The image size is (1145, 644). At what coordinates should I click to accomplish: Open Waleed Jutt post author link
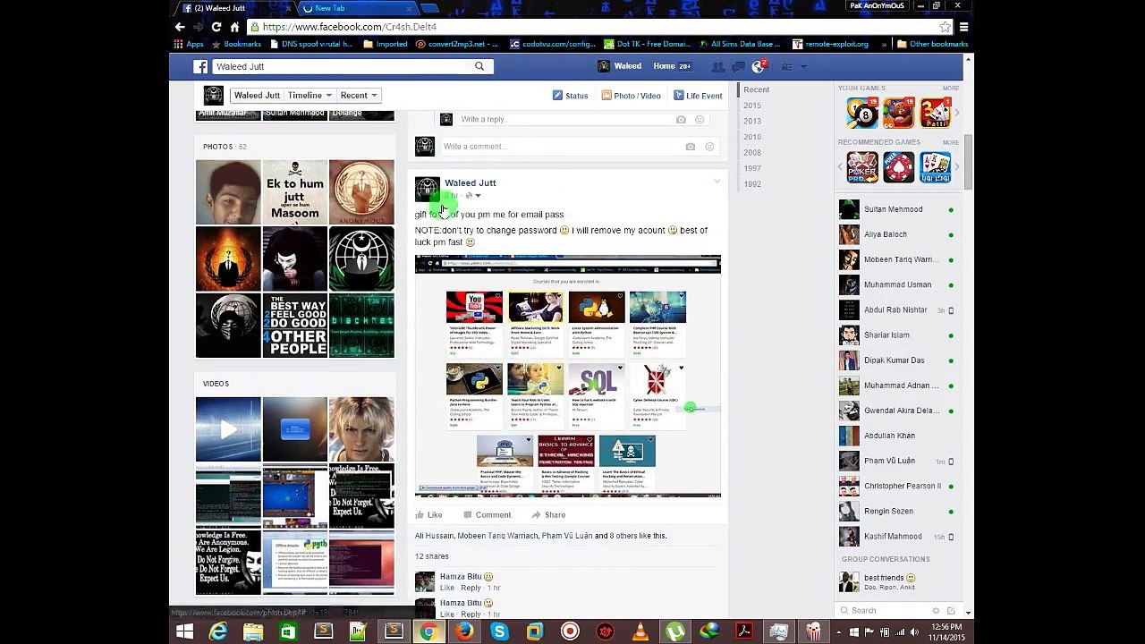click(471, 182)
